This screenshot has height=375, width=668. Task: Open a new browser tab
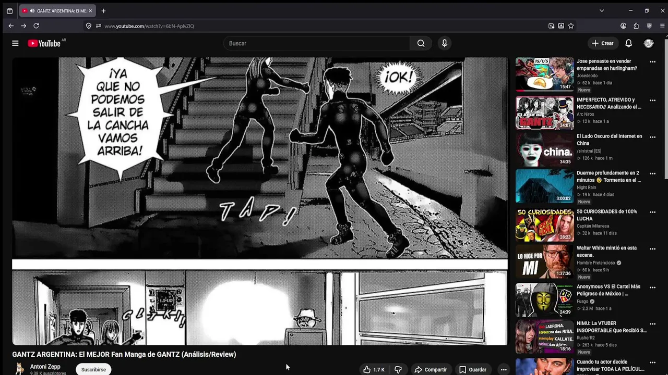pyautogui.click(x=103, y=10)
